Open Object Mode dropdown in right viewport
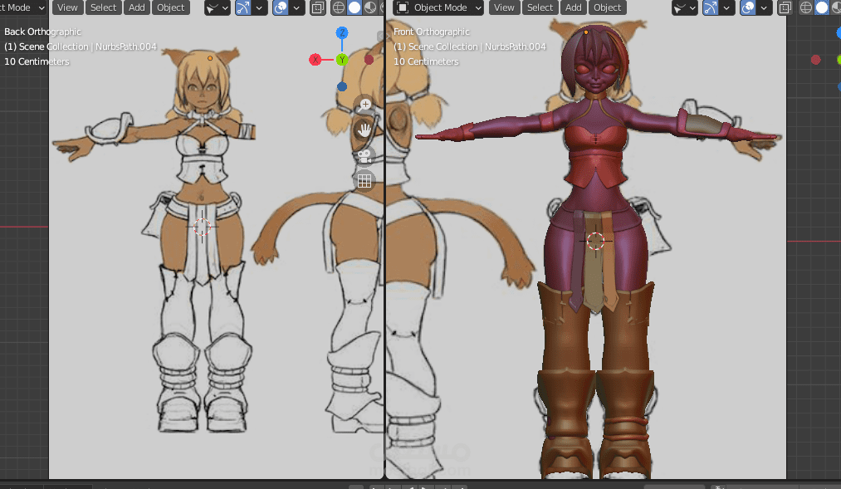 point(438,7)
